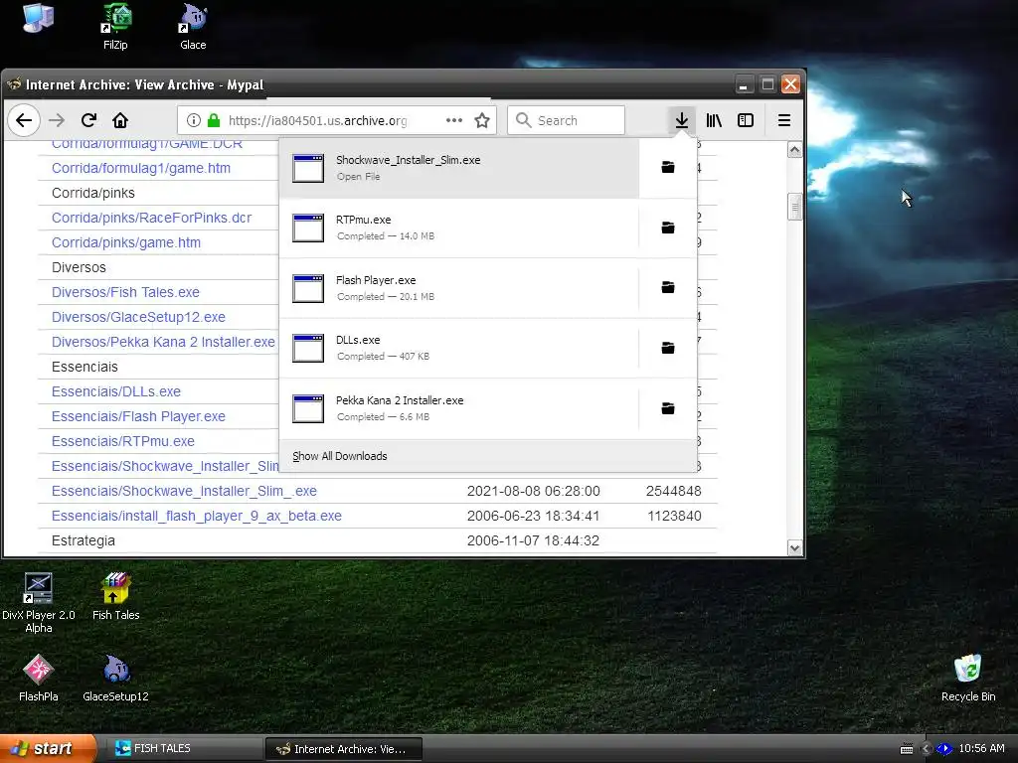Open containing folder for Pekka Kana 2 Installer.exe
The image size is (1018, 763).
(x=668, y=408)
